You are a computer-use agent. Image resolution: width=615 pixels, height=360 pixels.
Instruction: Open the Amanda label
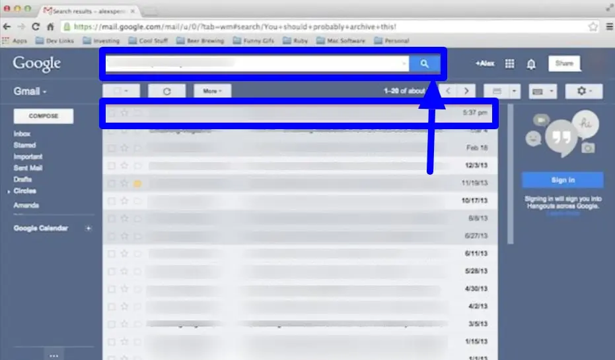tap(26, 205)
